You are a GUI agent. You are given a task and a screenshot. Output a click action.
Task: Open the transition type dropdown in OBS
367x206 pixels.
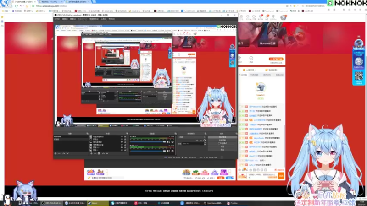(x=192, y=137)
